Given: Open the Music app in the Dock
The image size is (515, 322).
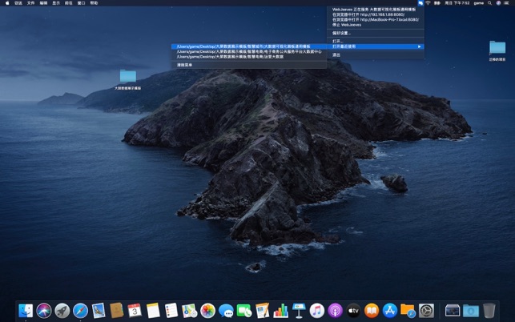Looking at the screenshot, I should tap(317, 310).
